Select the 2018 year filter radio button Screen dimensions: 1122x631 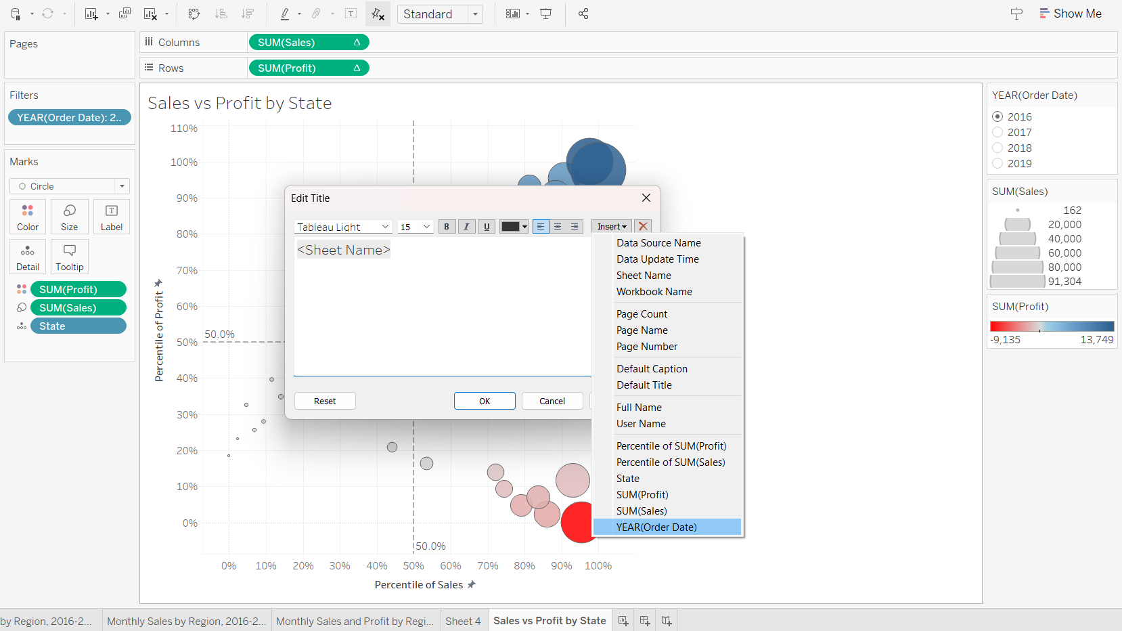(997, 148)
